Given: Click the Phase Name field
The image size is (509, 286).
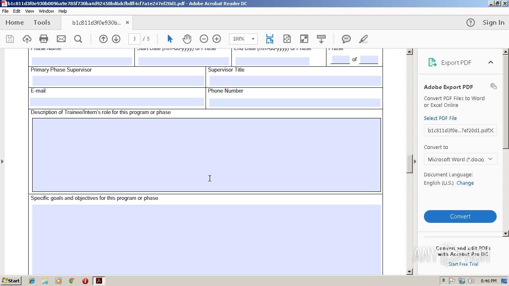Looking at the screenshot, I should click(x=82, y=61).
